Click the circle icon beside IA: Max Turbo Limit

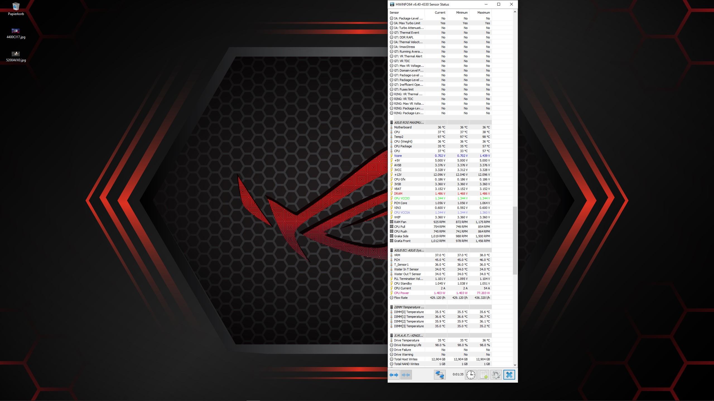(392, 23)
